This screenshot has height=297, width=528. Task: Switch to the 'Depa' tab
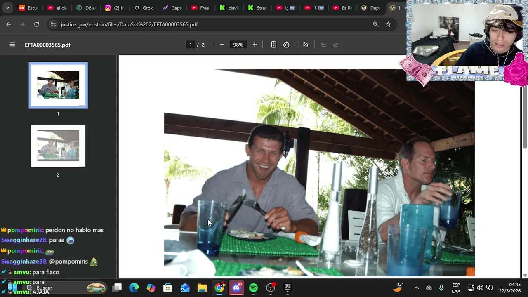pyautogui.click(x=371, y=8)
